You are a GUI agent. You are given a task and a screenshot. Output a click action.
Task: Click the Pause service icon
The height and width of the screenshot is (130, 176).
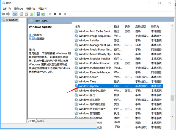click(x=60, y=14)
